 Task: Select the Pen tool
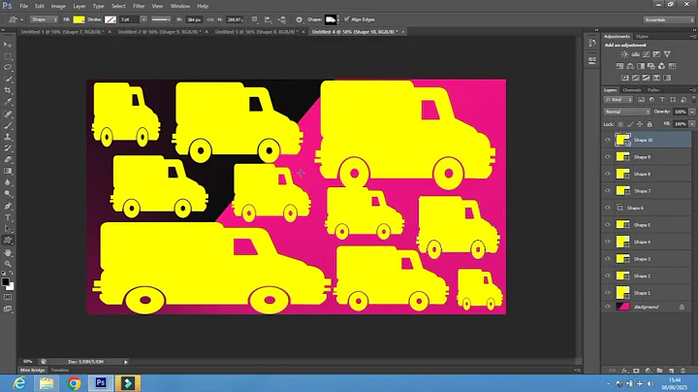pos(8,206)
